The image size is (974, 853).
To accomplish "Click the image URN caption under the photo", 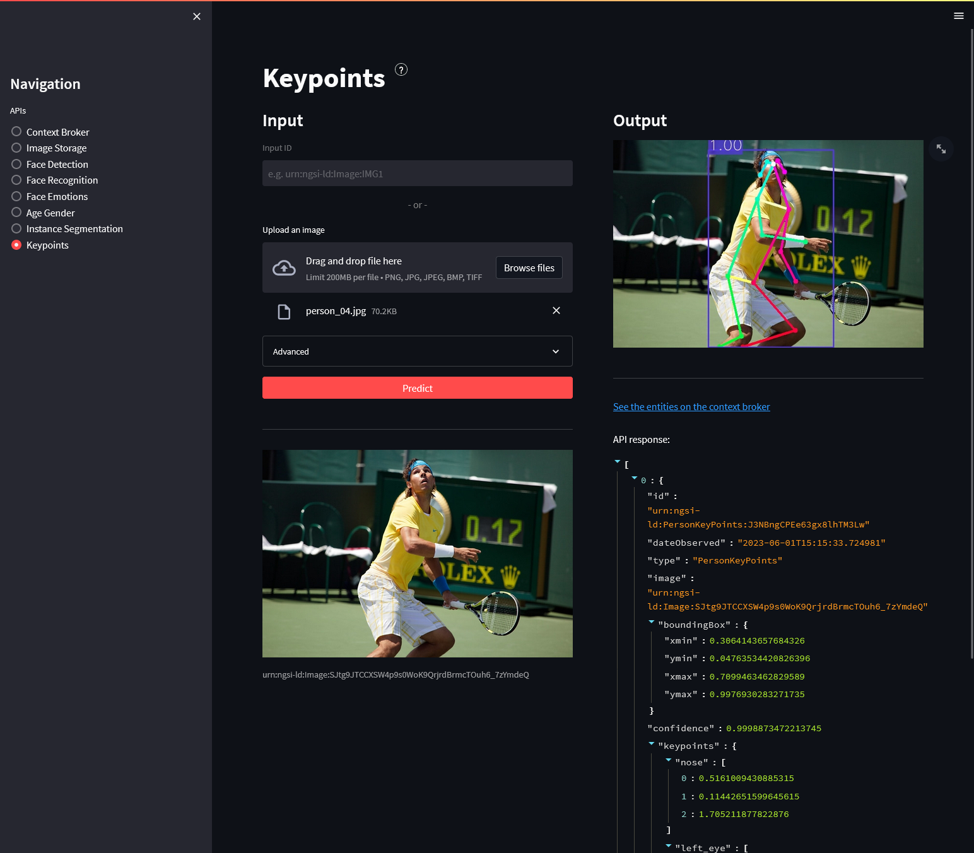I will tap(396, 675).
